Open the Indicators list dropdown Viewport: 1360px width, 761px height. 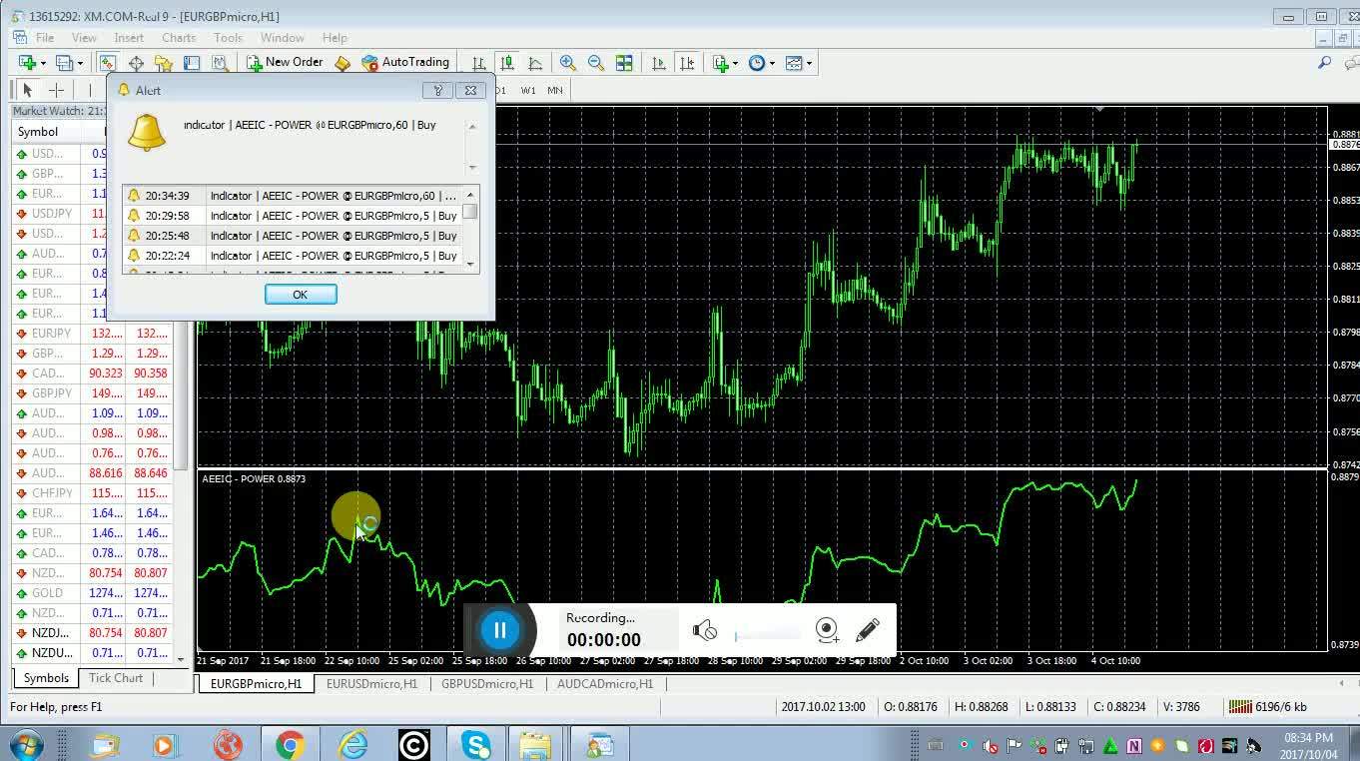point(725,63)
